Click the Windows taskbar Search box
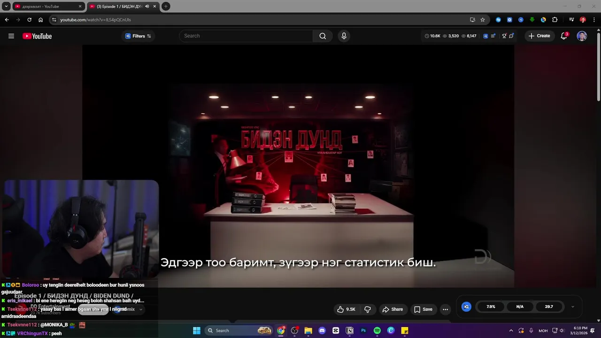601x338 pixels. pyautogui.click(x=239, y=330)
